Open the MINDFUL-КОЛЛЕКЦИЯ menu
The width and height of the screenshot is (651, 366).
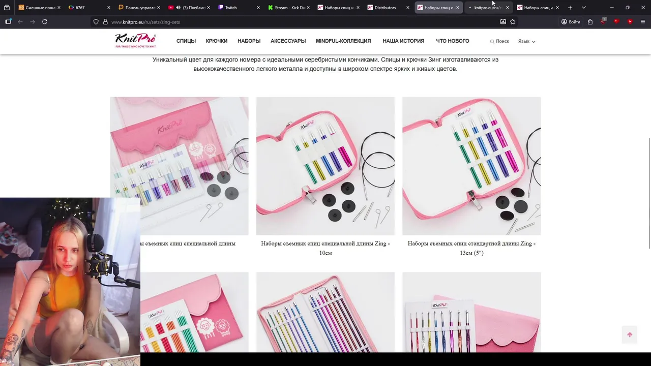[x=343, y=41]
